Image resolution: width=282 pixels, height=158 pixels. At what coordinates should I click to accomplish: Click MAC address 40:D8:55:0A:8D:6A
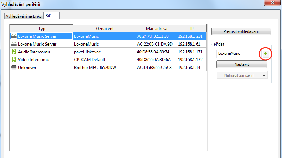(x=154, y=59)
